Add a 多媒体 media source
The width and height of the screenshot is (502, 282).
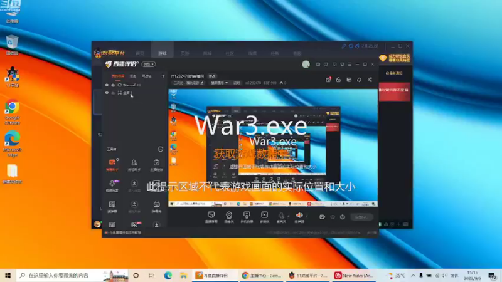pos(264,217)
